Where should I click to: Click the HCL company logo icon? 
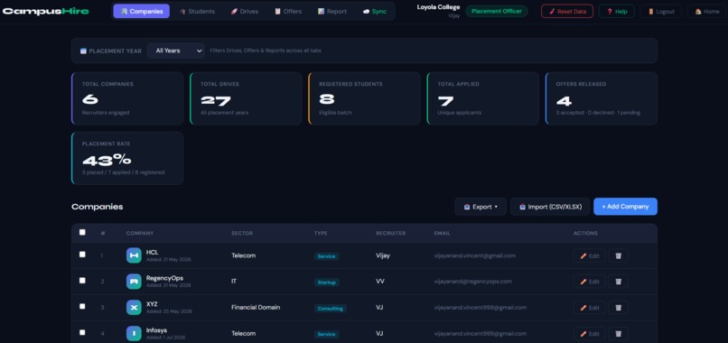[134, 255]
